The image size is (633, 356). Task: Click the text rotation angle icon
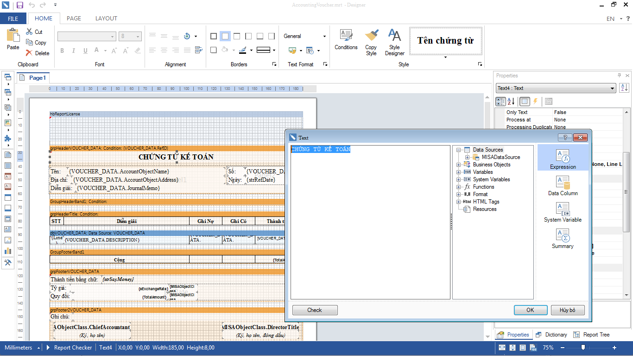[x=187, y=36]
